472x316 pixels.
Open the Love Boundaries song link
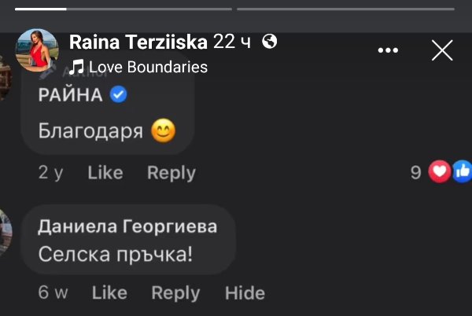[148, 67]
